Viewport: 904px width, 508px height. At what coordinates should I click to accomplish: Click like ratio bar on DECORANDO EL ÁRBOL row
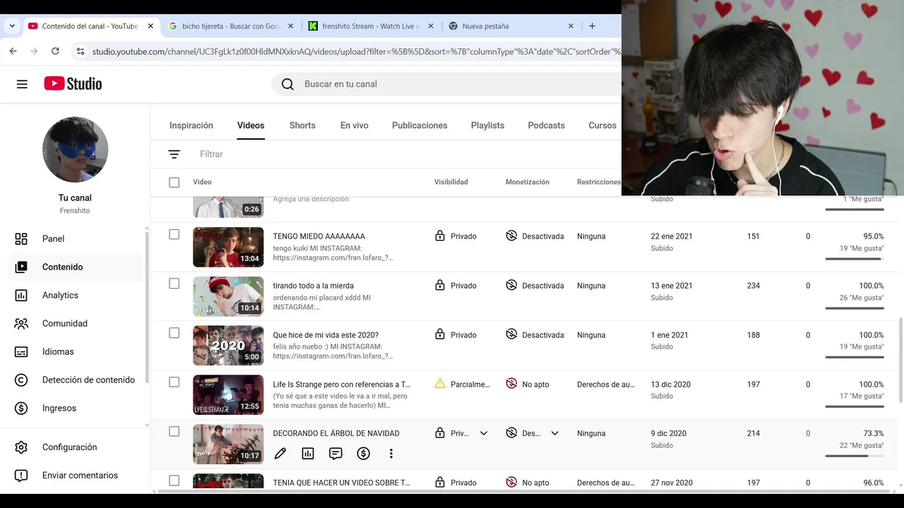[855, 456]
